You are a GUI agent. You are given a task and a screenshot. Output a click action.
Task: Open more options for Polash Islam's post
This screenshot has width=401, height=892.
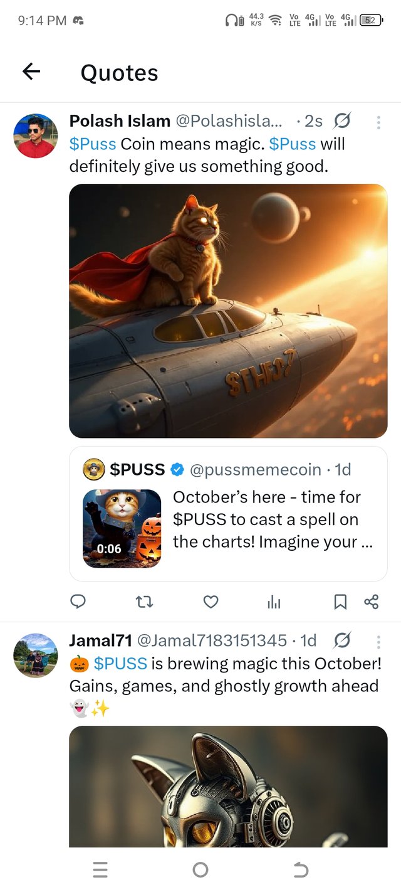[x=378, y=122]
